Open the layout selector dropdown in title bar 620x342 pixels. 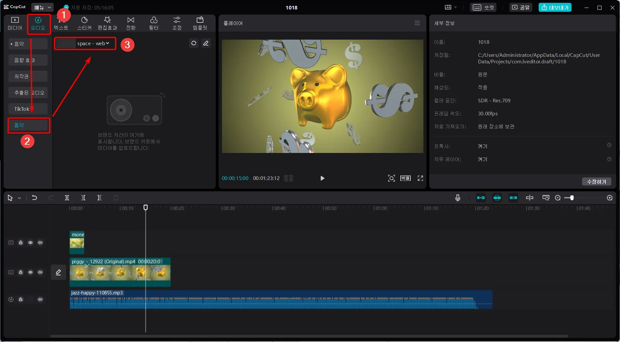click(450, 7)
